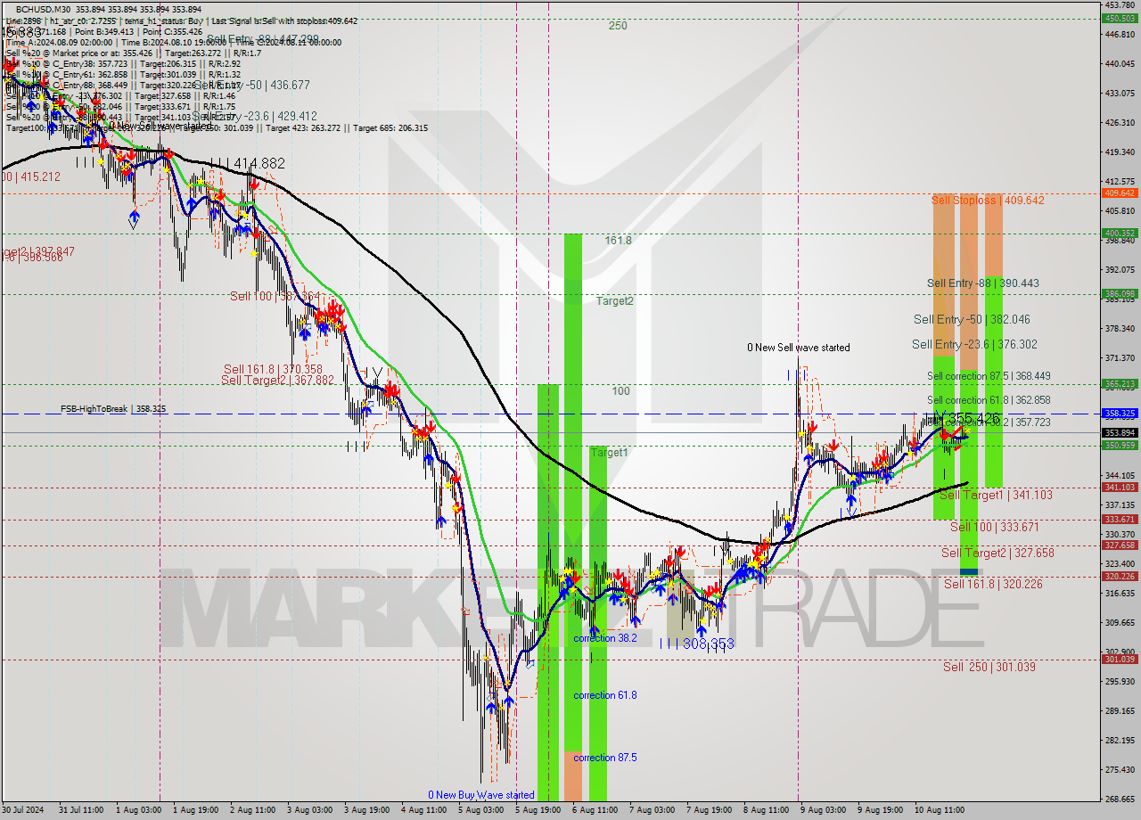Click the green 400.352 price tag

pos(1120,234)
